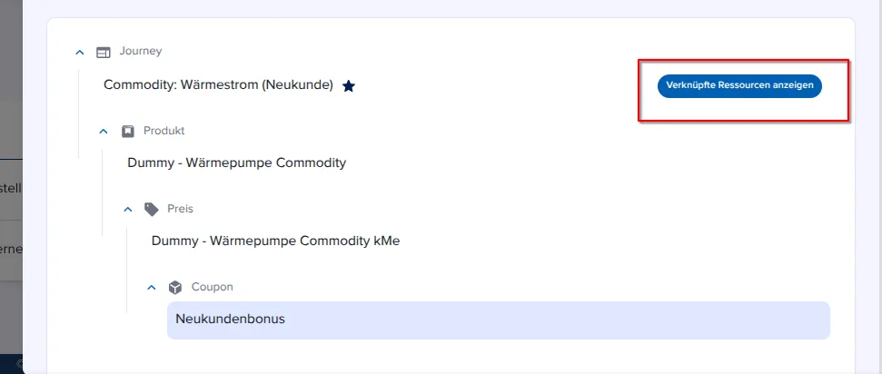Screen dimensions: 882x374
Task: Click the partially hidden 'stell' item at left
Action: [x=11, y=189]
